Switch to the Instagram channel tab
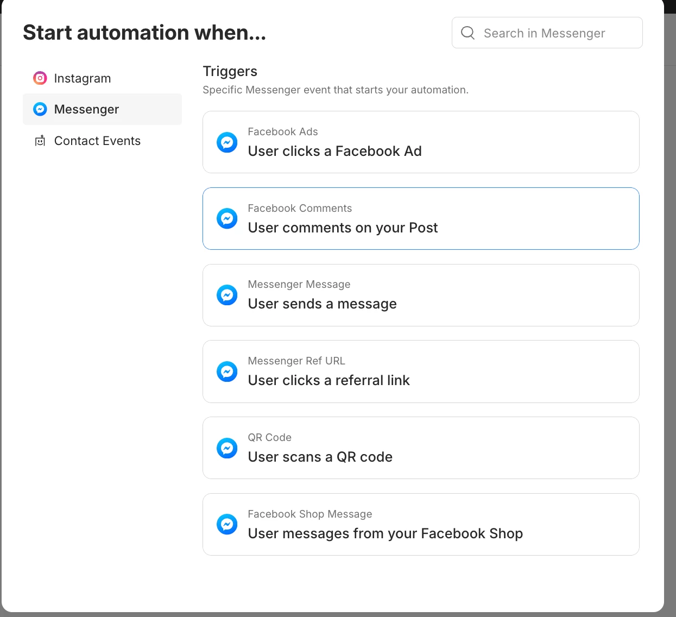The height and width of the screenshot is (617, 676). click(x=83, y=78)
